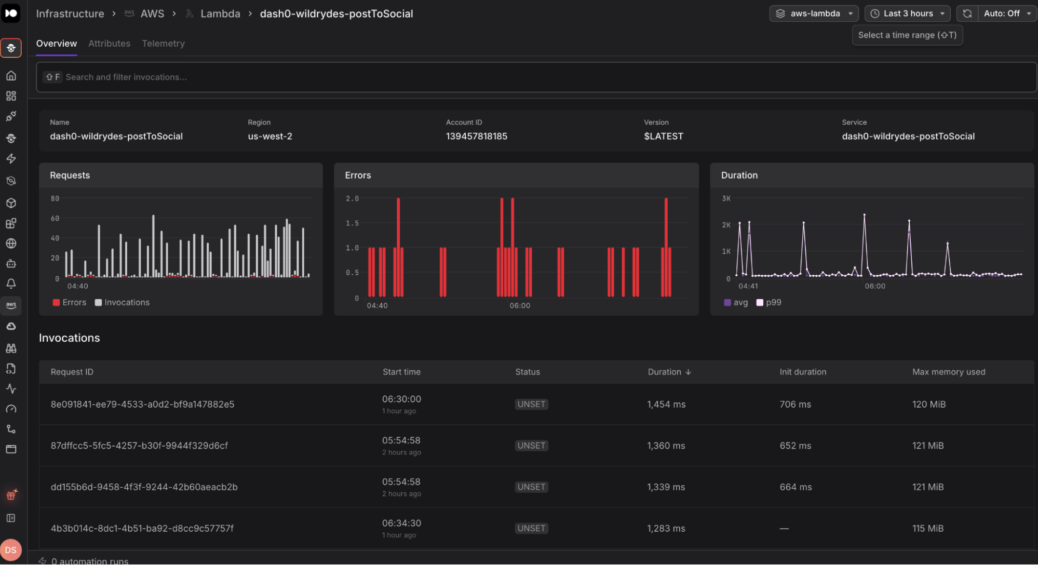1038x565 pixels.
Task: Open the highlighted agent icon atop the sidebar
Action: coord(11,48)
